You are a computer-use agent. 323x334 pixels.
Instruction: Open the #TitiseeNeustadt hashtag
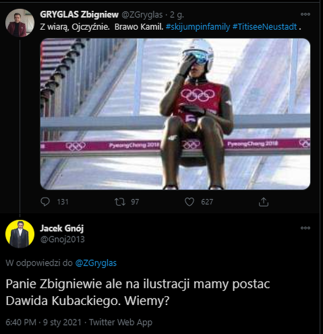tap(264, 26)
